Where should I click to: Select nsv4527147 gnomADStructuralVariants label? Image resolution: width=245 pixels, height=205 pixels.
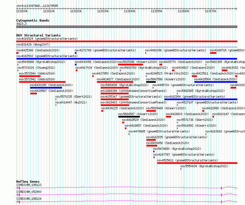click(x=207, y=102)
